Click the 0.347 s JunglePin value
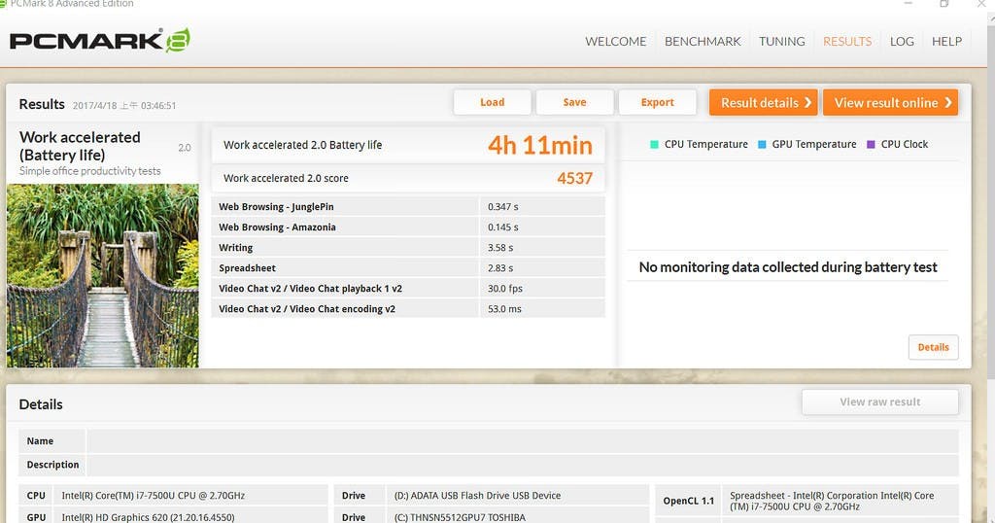The image size is (995, 523). coord(502,206)
